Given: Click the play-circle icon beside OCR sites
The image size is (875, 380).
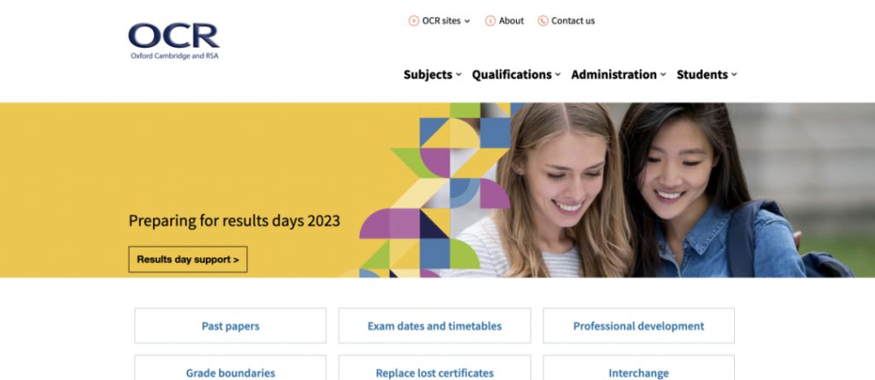Looking at the screenshot, I should [414, 20].
